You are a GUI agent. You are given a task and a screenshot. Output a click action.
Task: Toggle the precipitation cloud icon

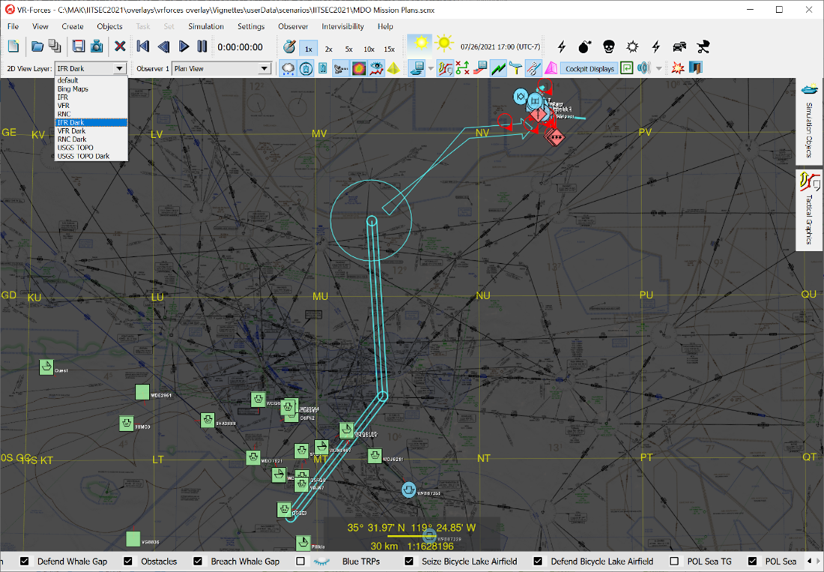[x=288, y=69]
